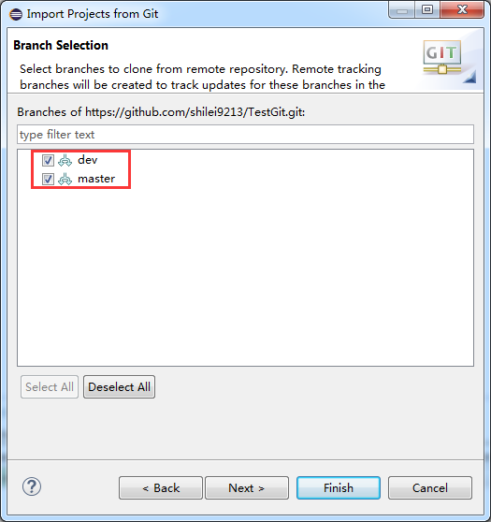Uncheck the master branch checkbox

click(x=48, y=179)
